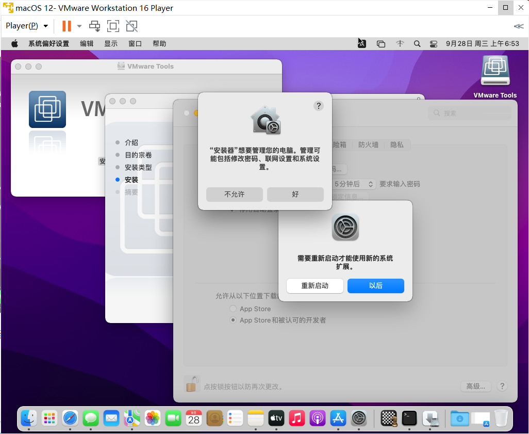
Task: Open Trash in the Dock
Action: 501,418
